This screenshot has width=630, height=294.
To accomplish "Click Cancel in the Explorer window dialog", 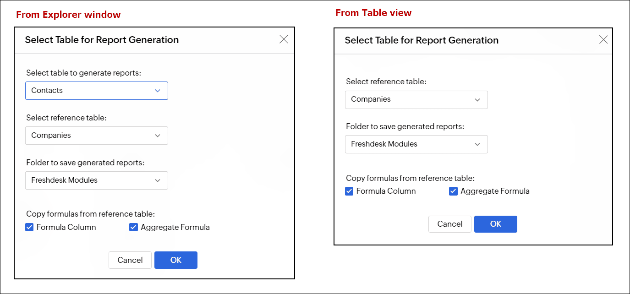I will click(x=130, y=260).
